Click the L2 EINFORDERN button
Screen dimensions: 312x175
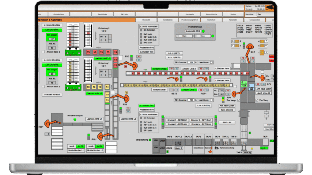coord(52,25)
